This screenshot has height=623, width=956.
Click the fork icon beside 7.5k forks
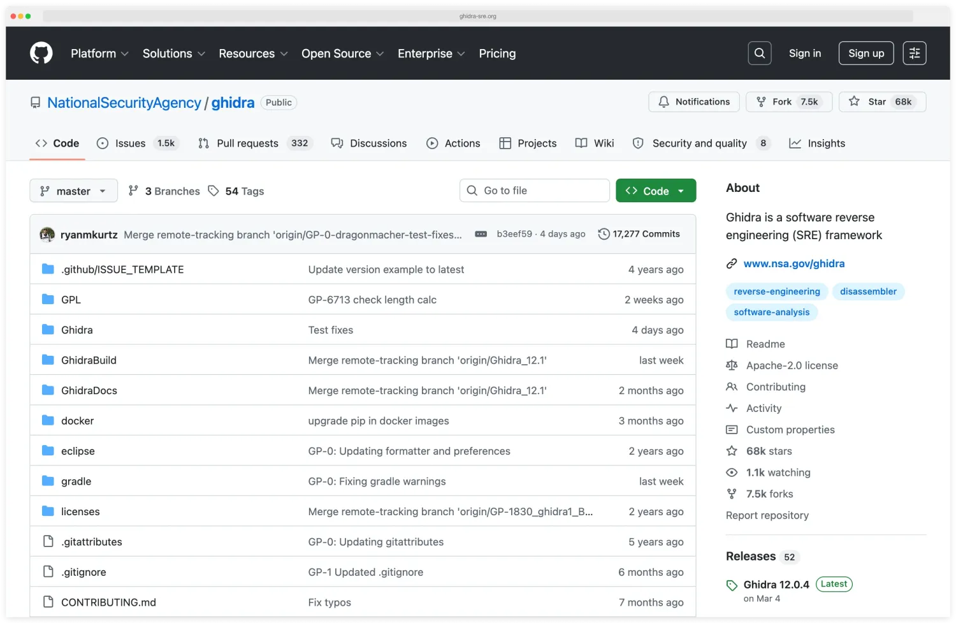[732, 494]
